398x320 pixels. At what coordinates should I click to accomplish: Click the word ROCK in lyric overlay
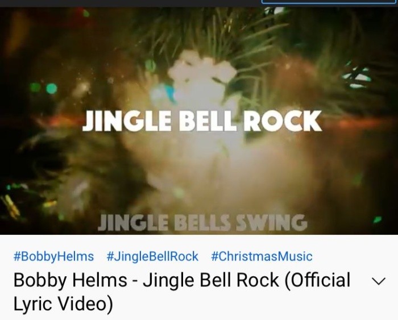click(x=283, y=121)
